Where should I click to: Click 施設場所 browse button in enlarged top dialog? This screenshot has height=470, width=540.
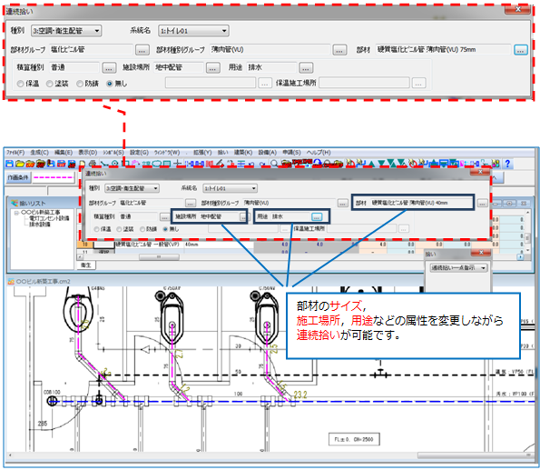click(x=213, y=68)
